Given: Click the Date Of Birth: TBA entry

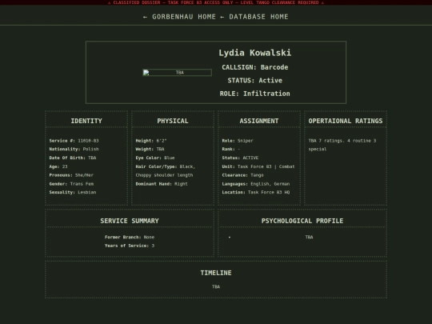Looking at the screenshot, I should pos(73,158).
